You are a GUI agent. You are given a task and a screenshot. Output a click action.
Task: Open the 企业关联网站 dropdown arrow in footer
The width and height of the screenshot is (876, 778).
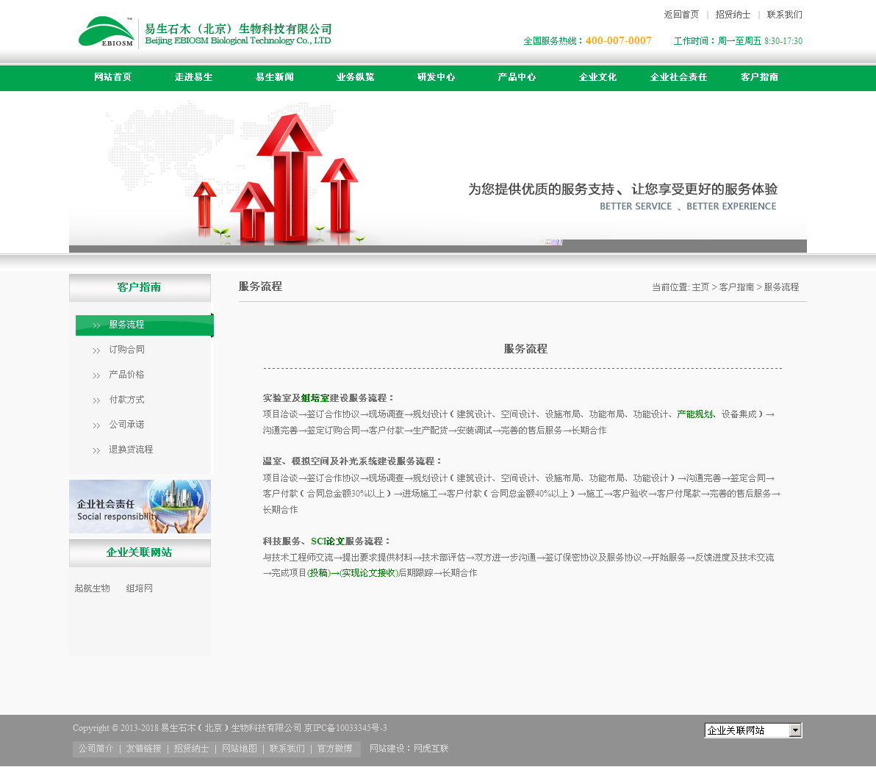click(x=795, y=730)
